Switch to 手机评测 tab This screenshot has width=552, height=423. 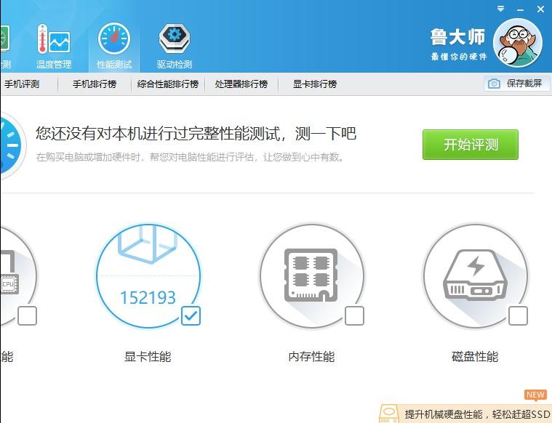(x=22, y=84)
